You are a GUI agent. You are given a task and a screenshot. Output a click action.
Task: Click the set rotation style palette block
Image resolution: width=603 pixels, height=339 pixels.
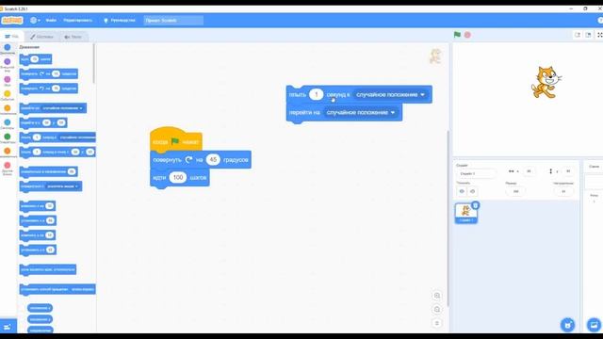click(x=57, y=289)
